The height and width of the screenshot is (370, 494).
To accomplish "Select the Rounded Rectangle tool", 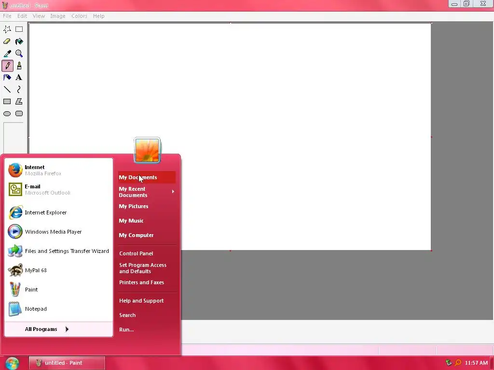I will [x=19, y=114].
